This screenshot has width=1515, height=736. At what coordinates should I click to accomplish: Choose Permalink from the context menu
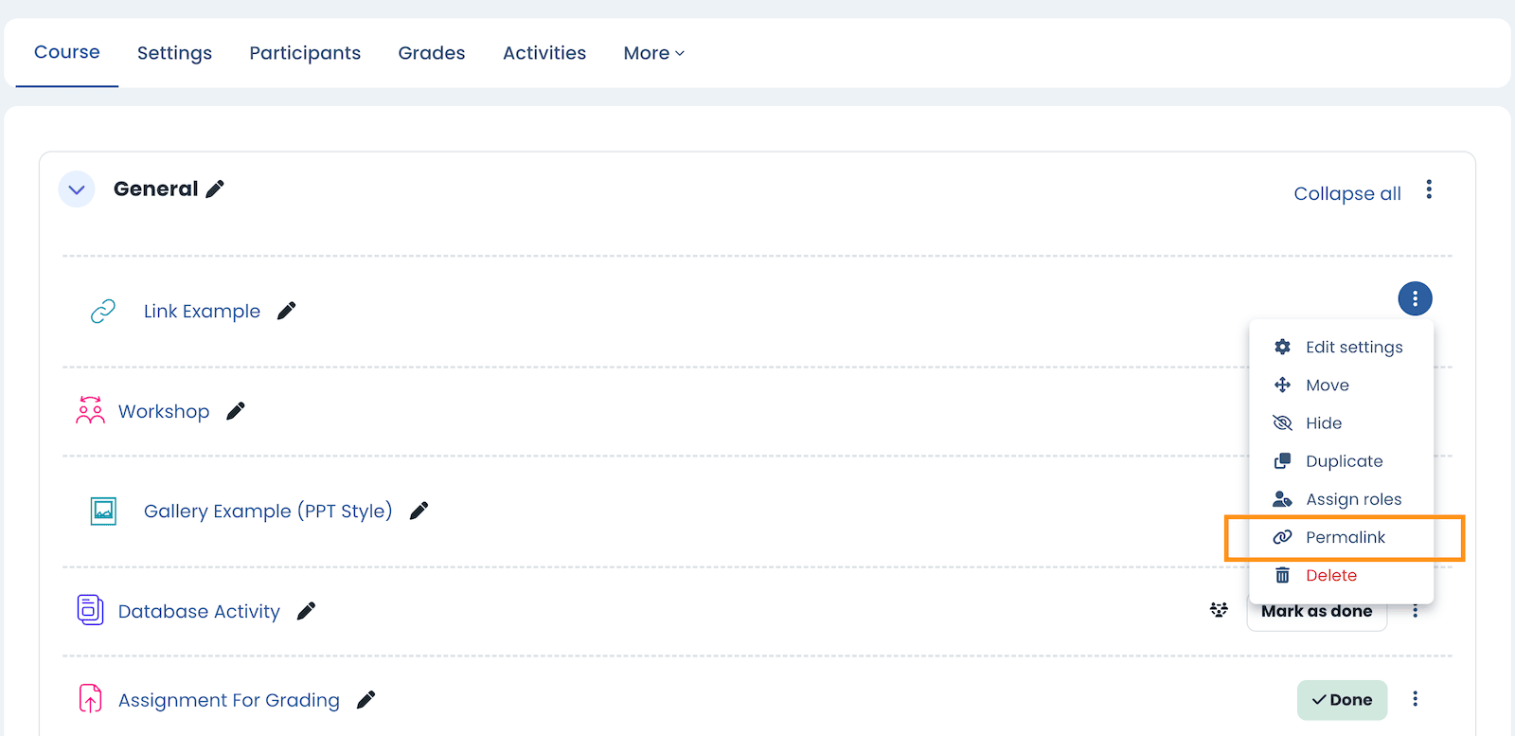point(1345,537)
